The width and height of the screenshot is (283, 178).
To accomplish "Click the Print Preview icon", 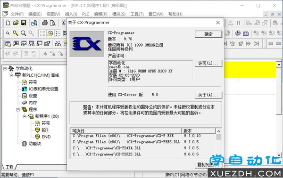I will tap(52, 23).
